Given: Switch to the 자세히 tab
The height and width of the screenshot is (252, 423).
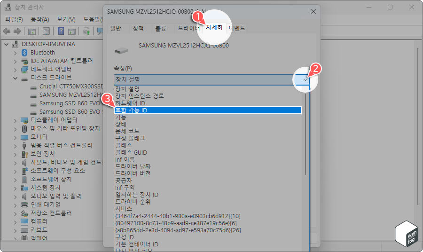Looking at the screenshot, I should click(214, 28).
